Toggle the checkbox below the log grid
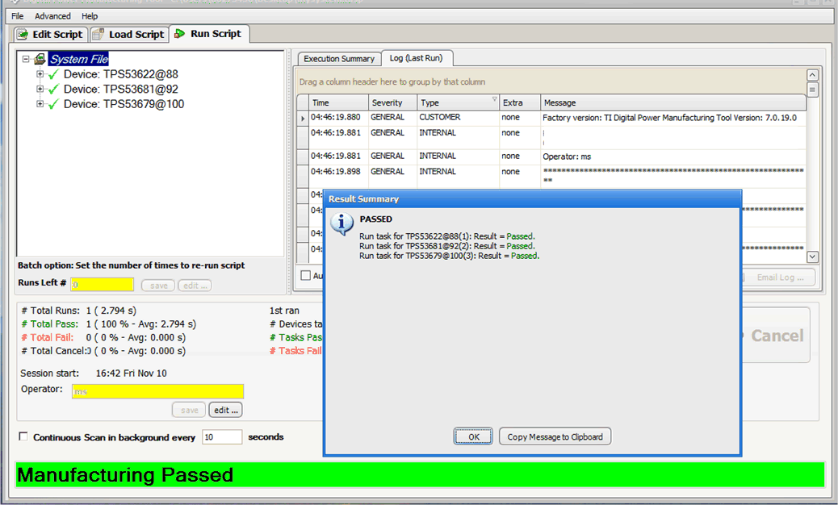This screenshot has width=838, height=505. pos(305,276)
